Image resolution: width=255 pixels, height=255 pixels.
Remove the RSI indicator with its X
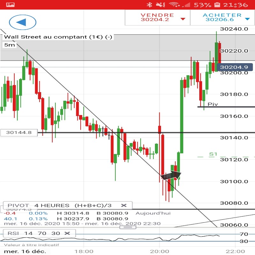pos(67,233)
